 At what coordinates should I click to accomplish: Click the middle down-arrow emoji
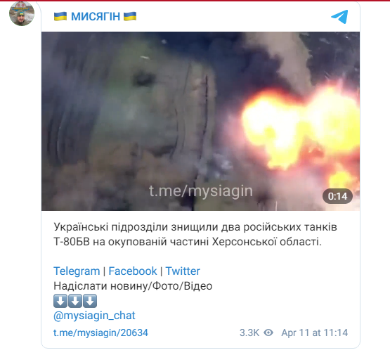(75, 301)
